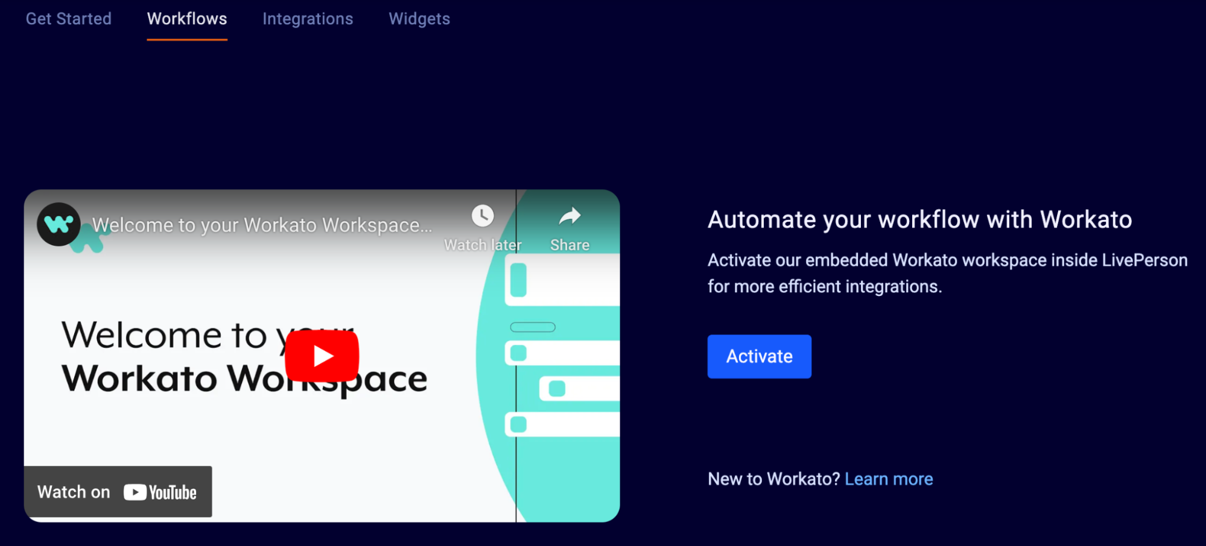Open video title Welcome to your Workato Workspace
Image resolution: width=1206 pixels, height=546 pixels.
262,225
